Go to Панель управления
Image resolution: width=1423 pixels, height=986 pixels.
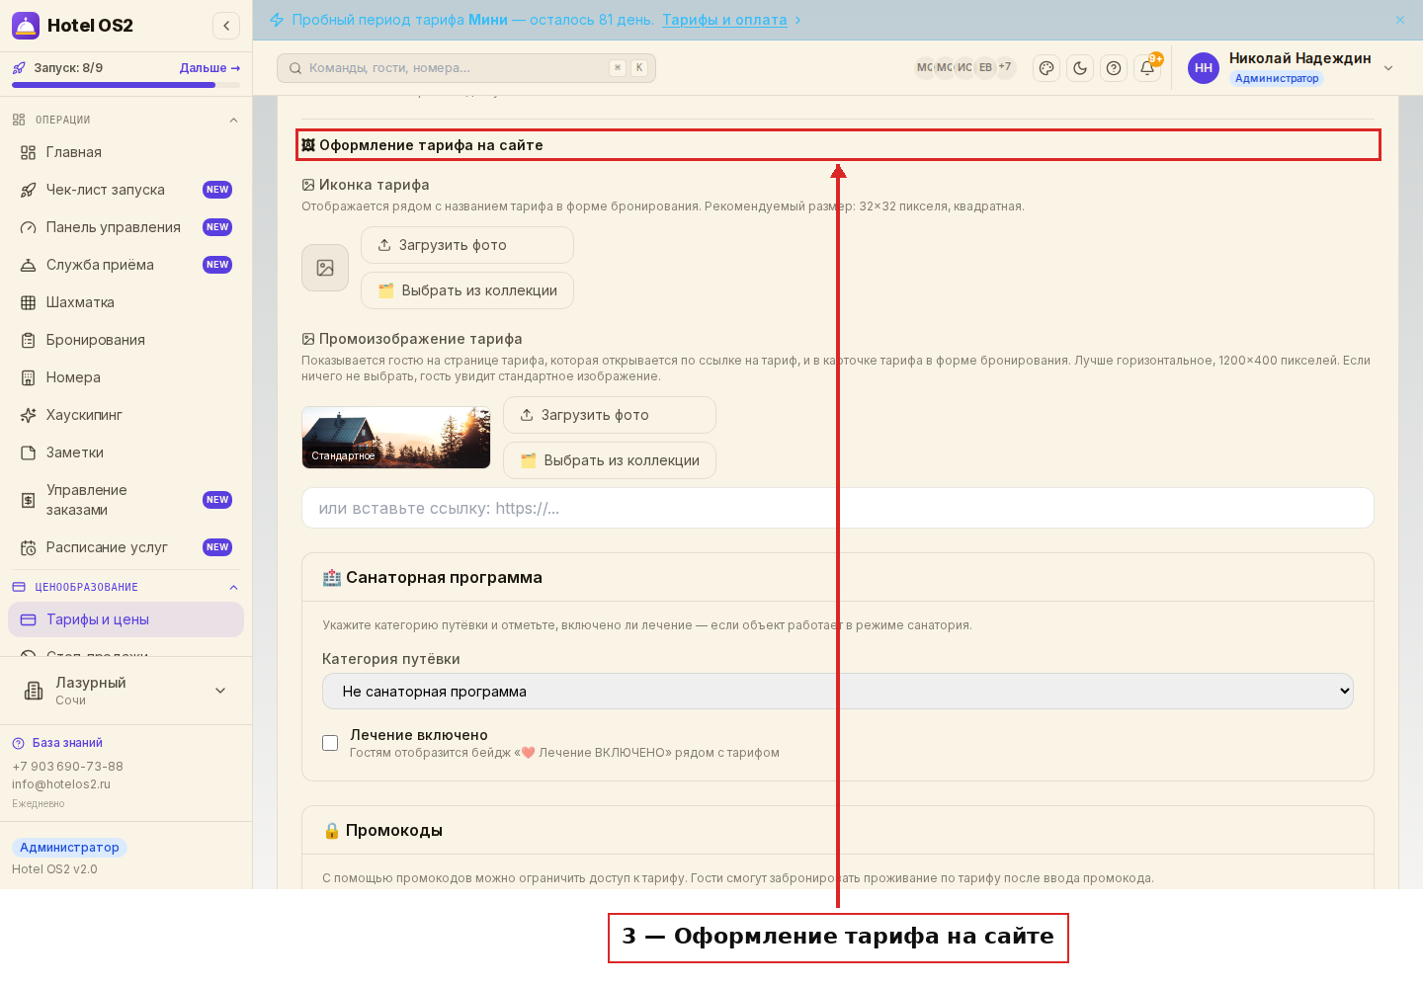(x=126, y=227)
